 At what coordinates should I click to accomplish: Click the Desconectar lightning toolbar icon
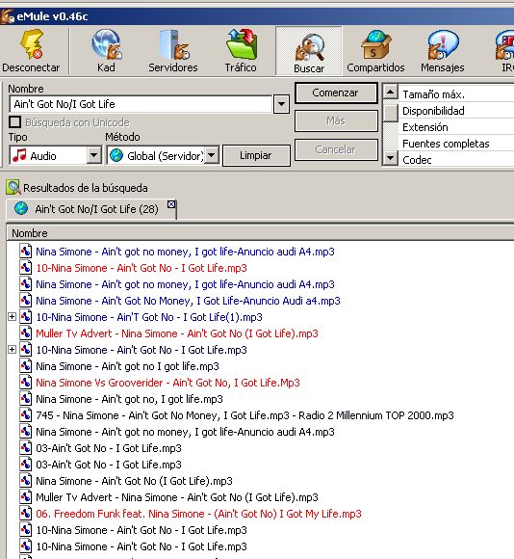click(x=32, y=44)
